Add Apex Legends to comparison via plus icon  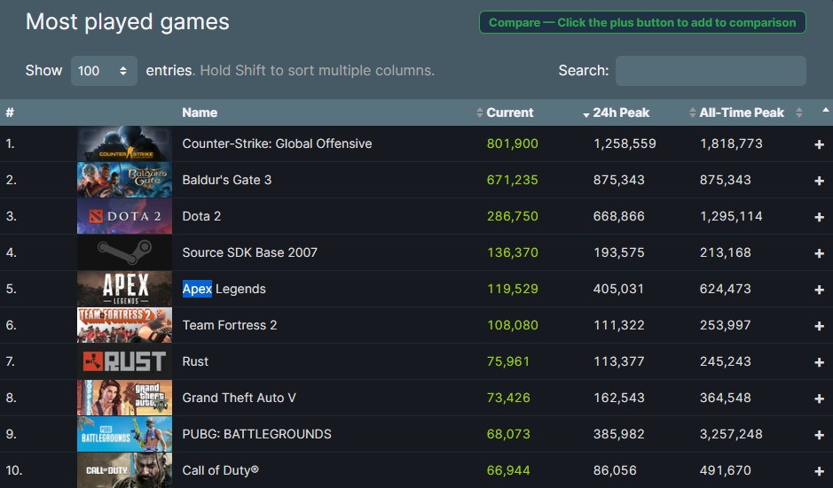819,290
